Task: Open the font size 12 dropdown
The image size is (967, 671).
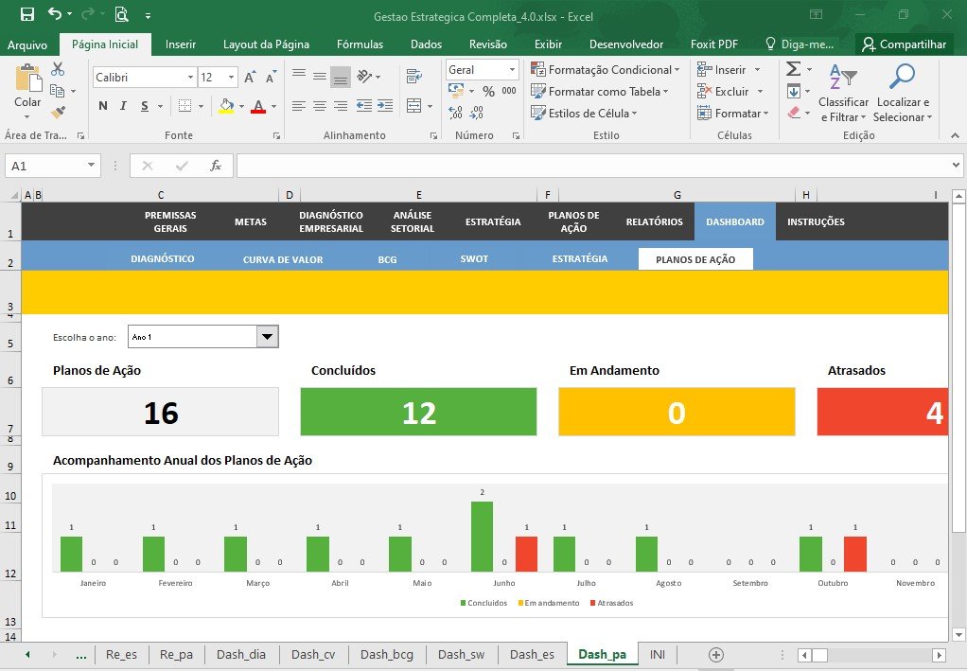Action: (x=231, y=77)
